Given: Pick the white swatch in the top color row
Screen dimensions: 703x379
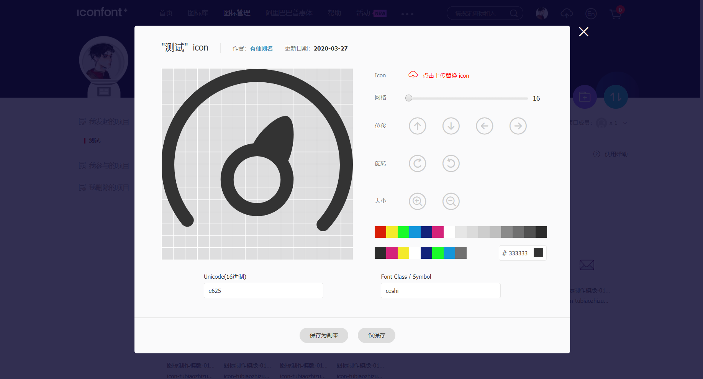Looking at the screenshot, I should point(449,232).
